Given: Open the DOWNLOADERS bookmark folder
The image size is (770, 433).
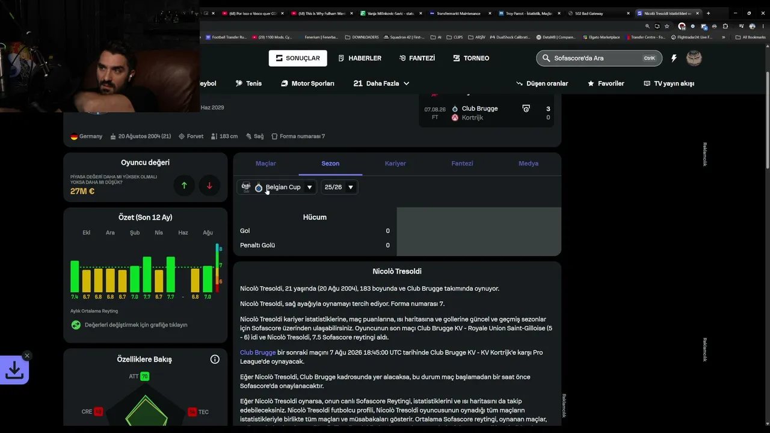Looking at the screenshot, I should point(362,37).
